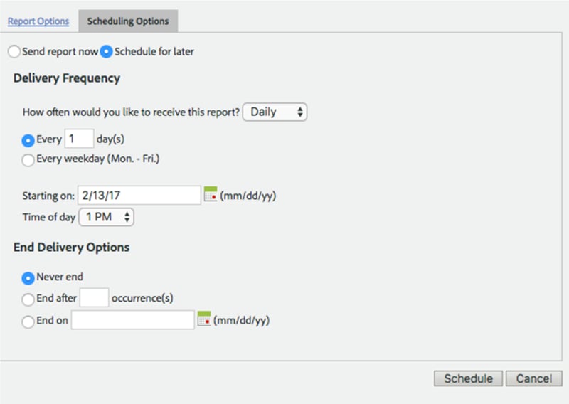569x404 pixels.
Task: Switch to the Report Options tab
Action: click(x=38, y=21)
